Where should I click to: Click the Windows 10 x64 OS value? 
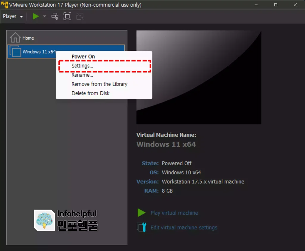click(x=181, y=172)
